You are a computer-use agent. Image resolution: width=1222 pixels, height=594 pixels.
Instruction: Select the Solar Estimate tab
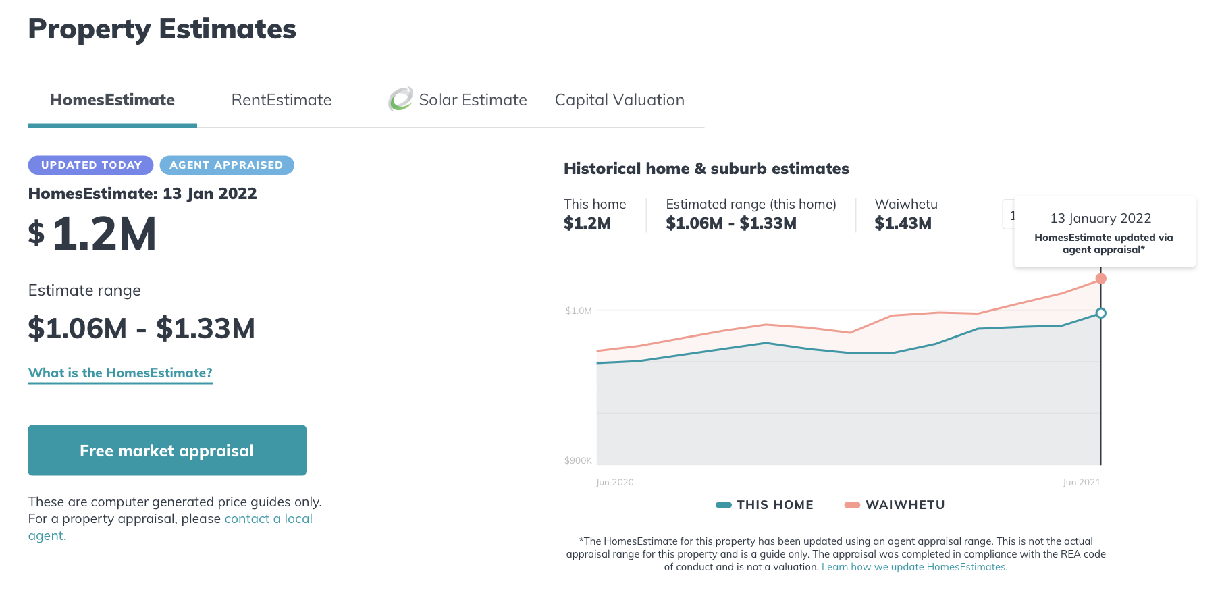[473, 100]
